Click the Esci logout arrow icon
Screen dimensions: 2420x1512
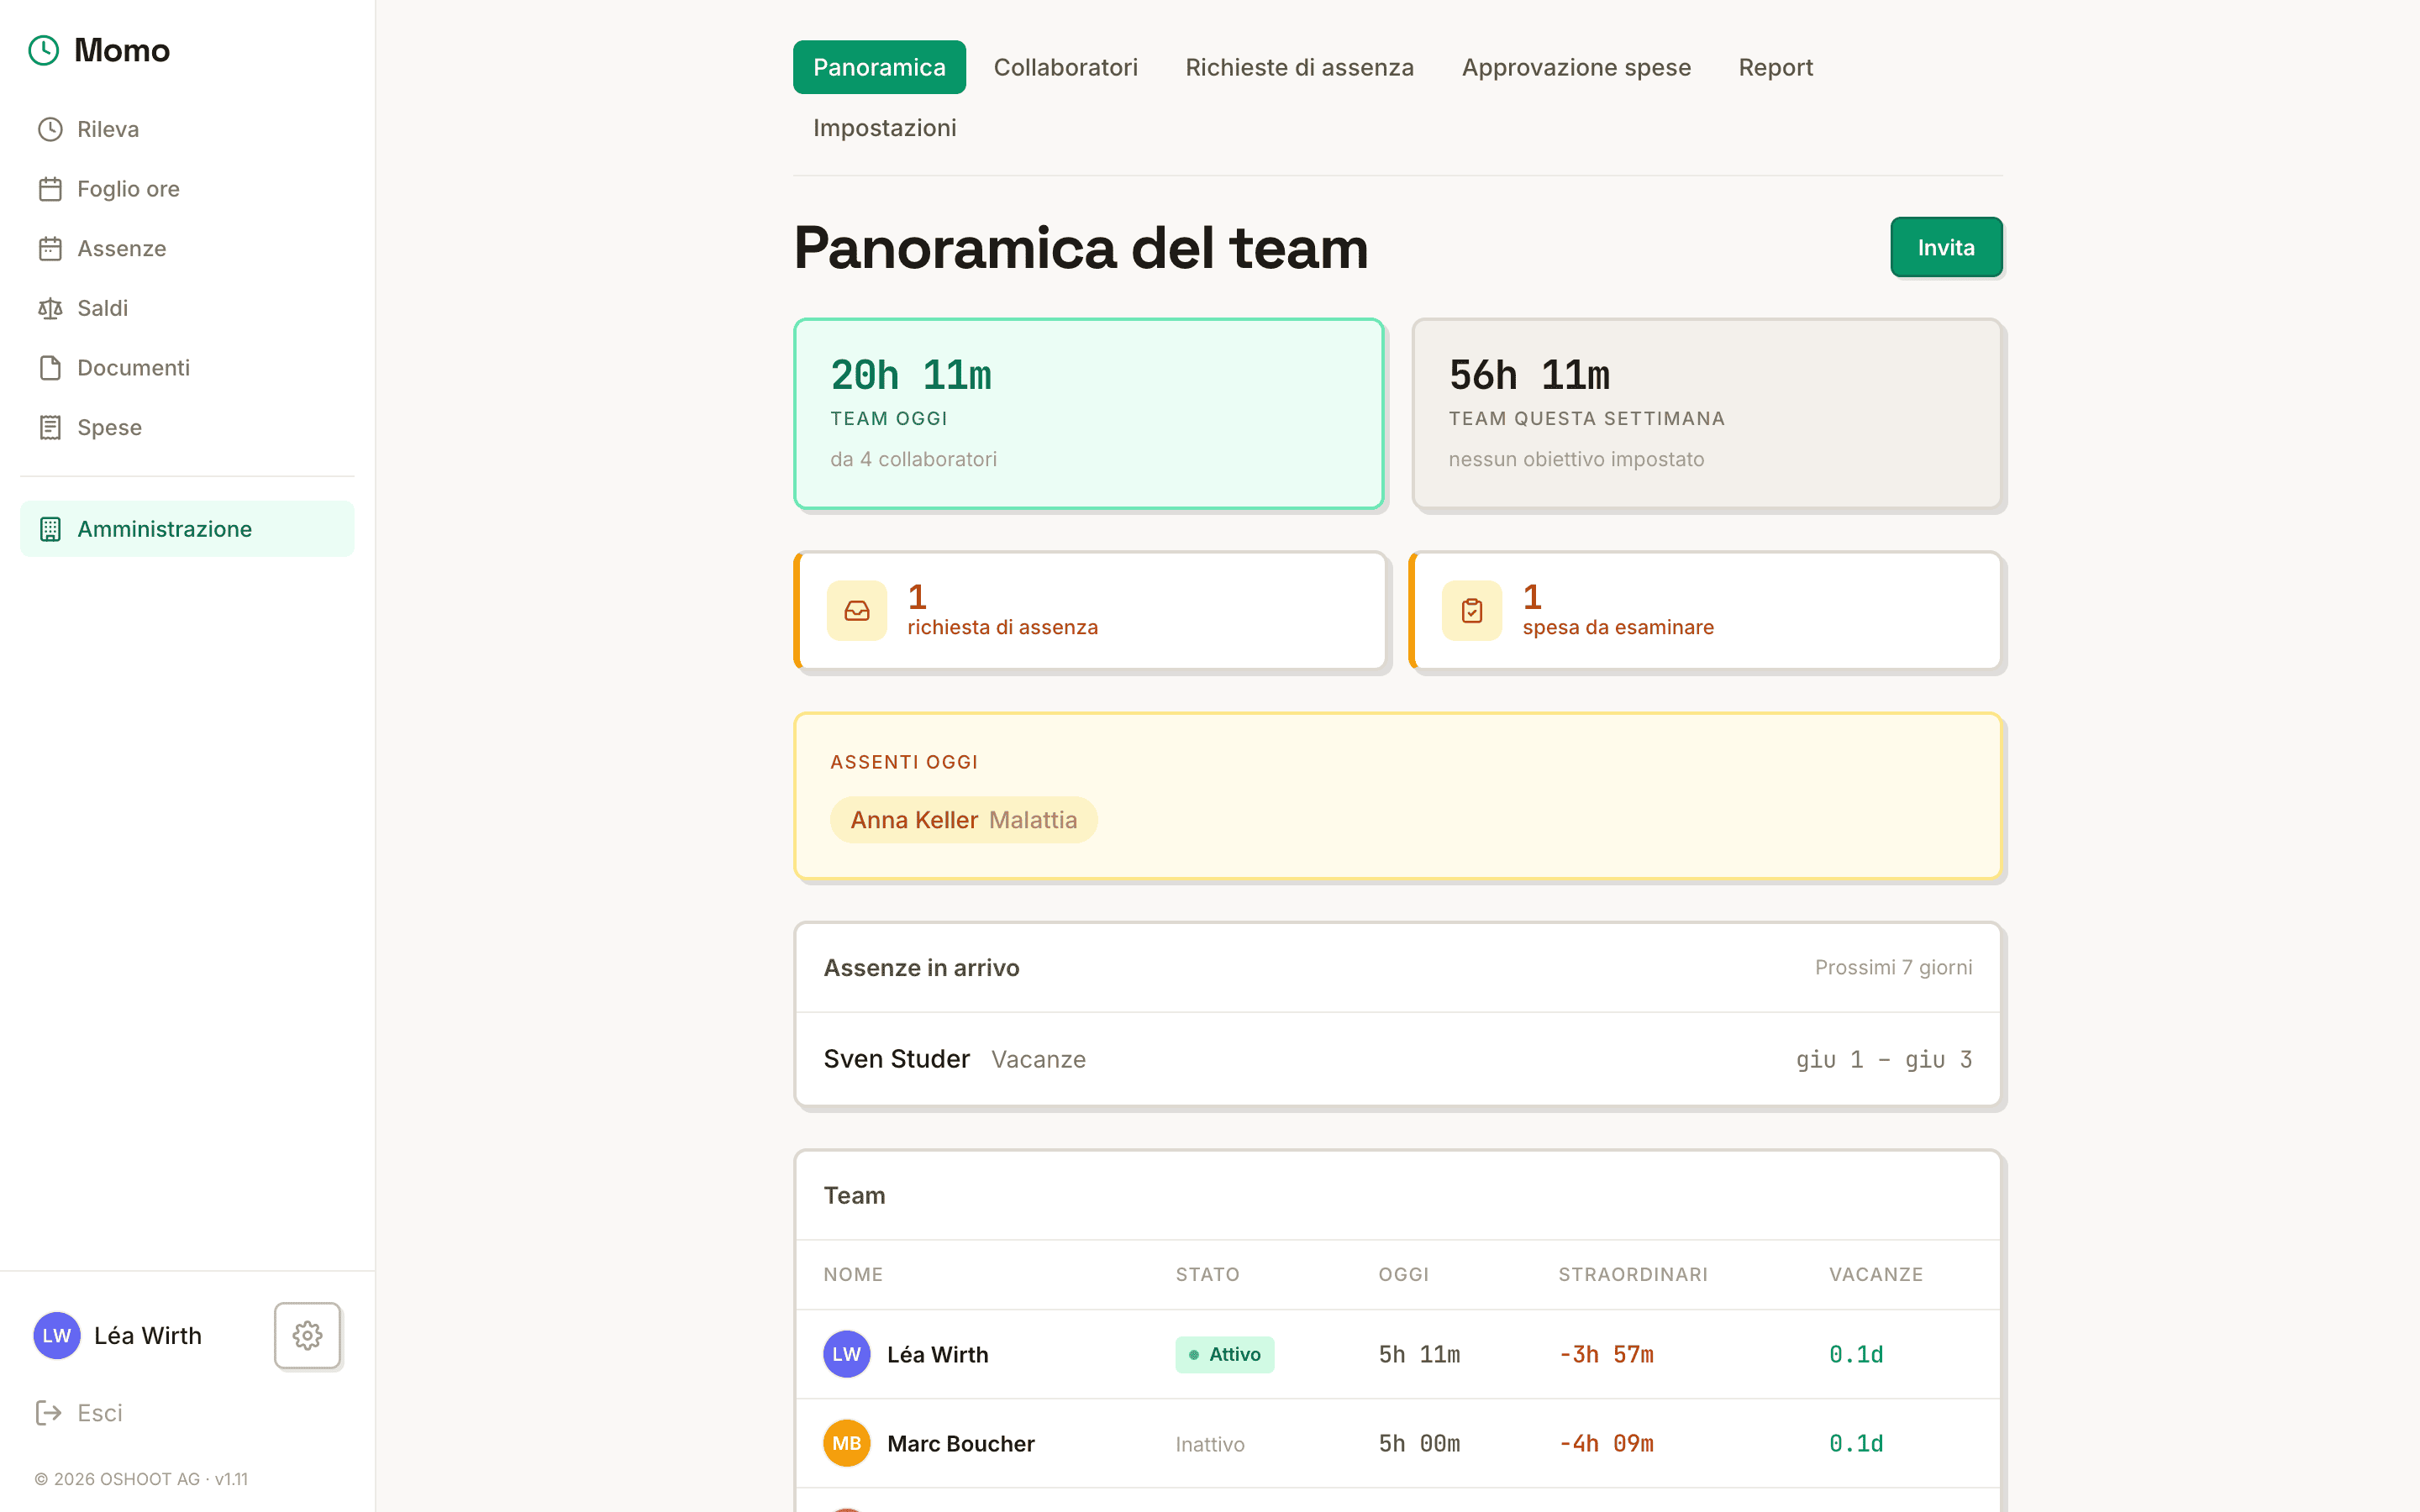tap(48, 1412)
